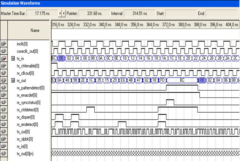The image size is (240, 161).
Task: Expand the tx_in bus signal
Action: coord(13,58)
